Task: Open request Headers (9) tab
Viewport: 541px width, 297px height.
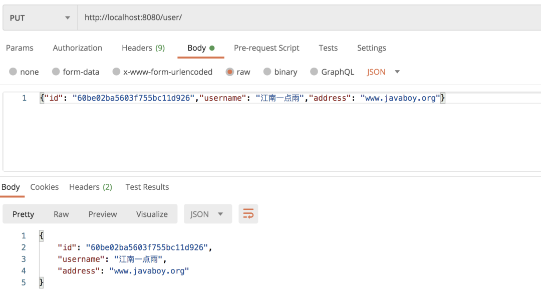Action: pyautogui.click(x=143, y=48)
